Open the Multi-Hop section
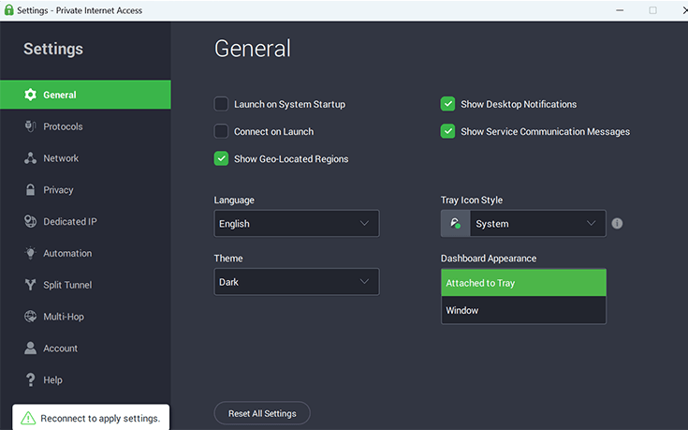This screenshot has height=430, width=688. [x=85, y=317]
